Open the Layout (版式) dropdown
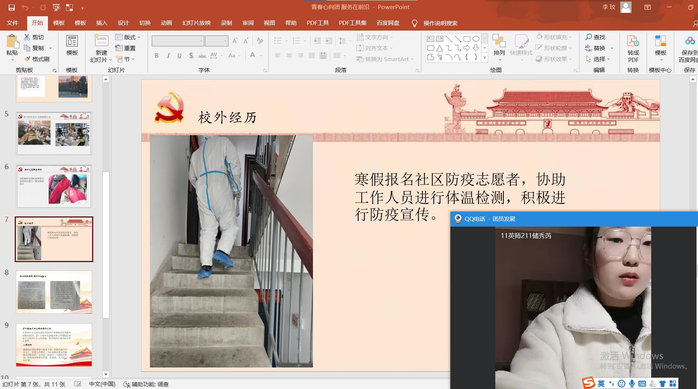698x389 pixels. [128, 37]
